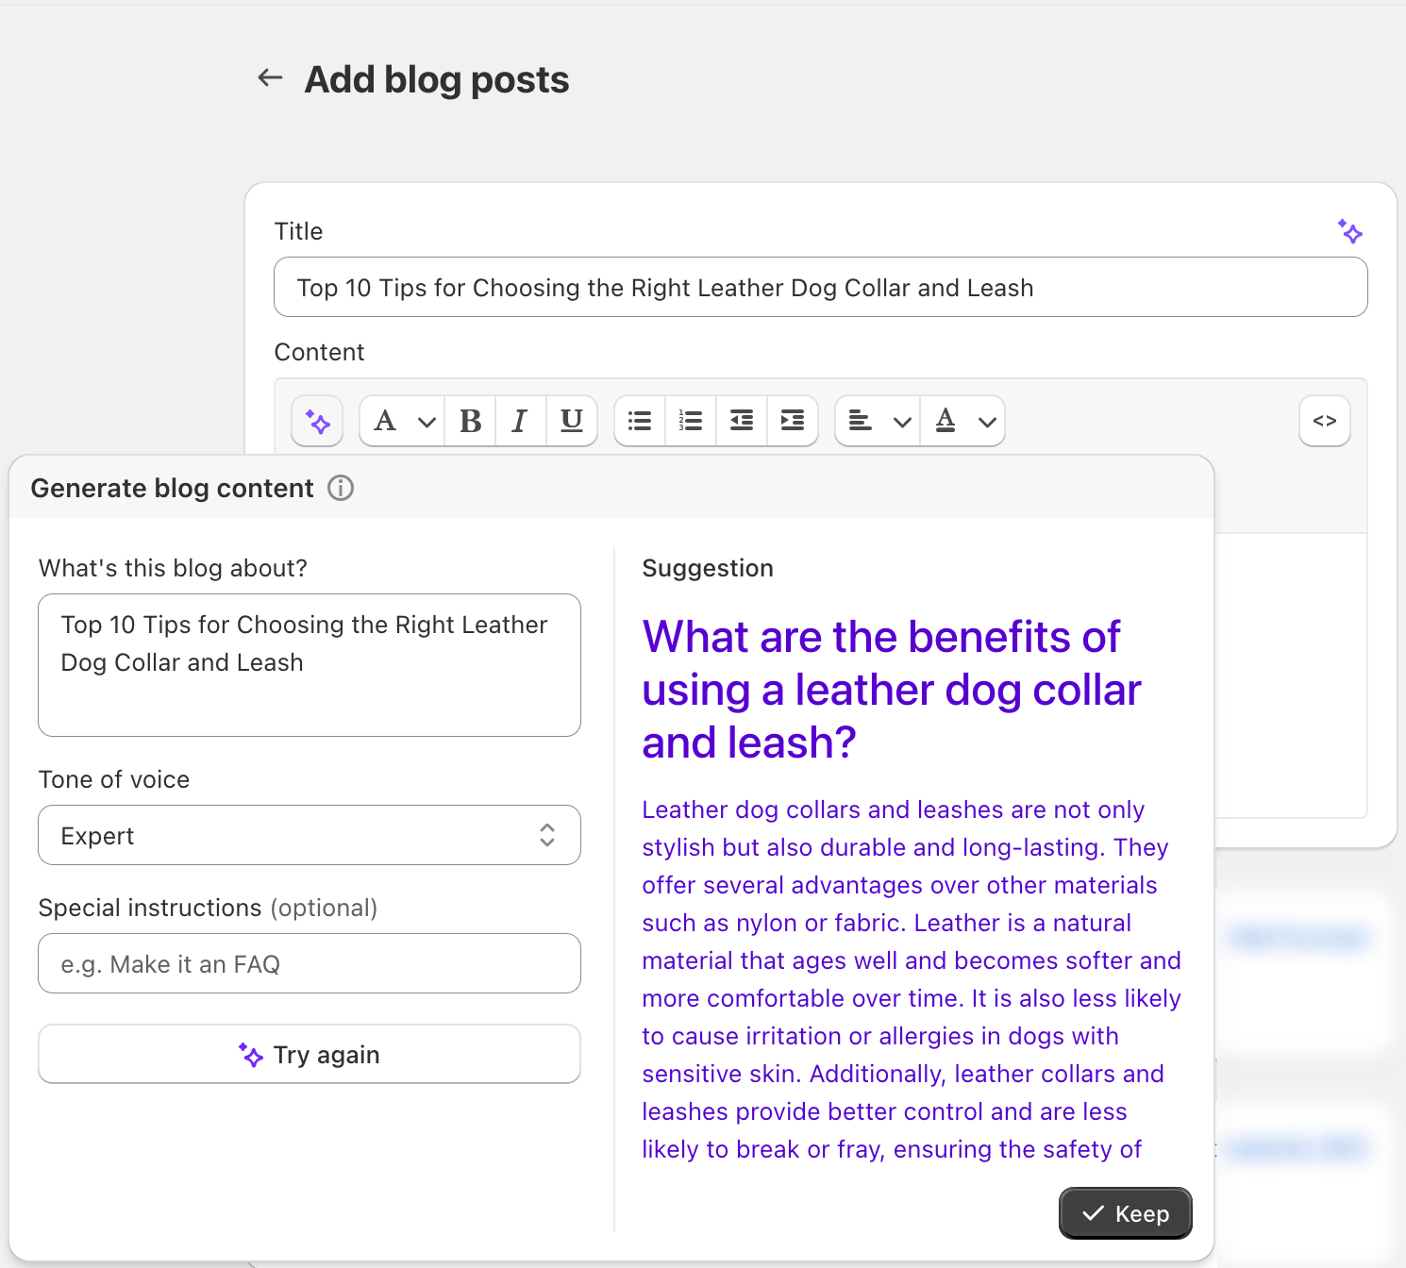Click the Generate blog content heading
This screenshot has height=1268, width=1406.
coord(172,488)
